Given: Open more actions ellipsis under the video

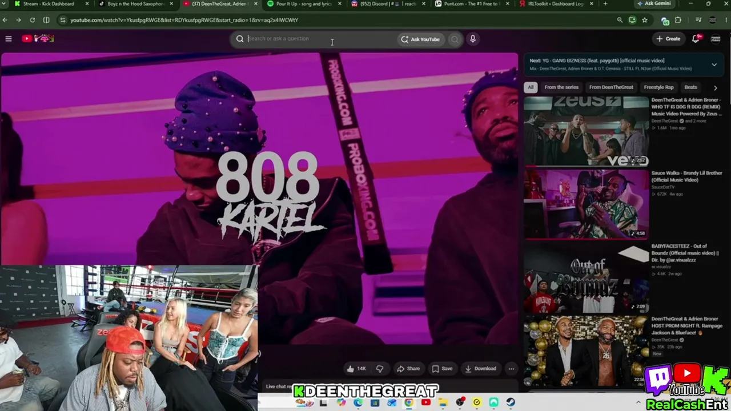Looking at the screenshot, I should (511, 369).
